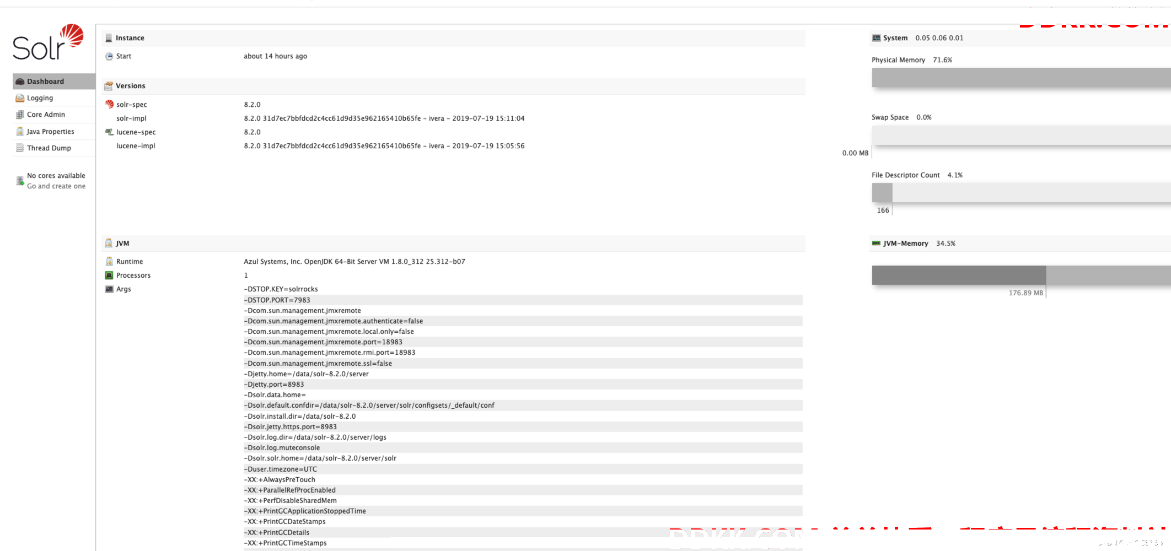Select the JVM-Memory 34.5% value
This screenshot has width=1171, height=551.
(x=946, y=244)
